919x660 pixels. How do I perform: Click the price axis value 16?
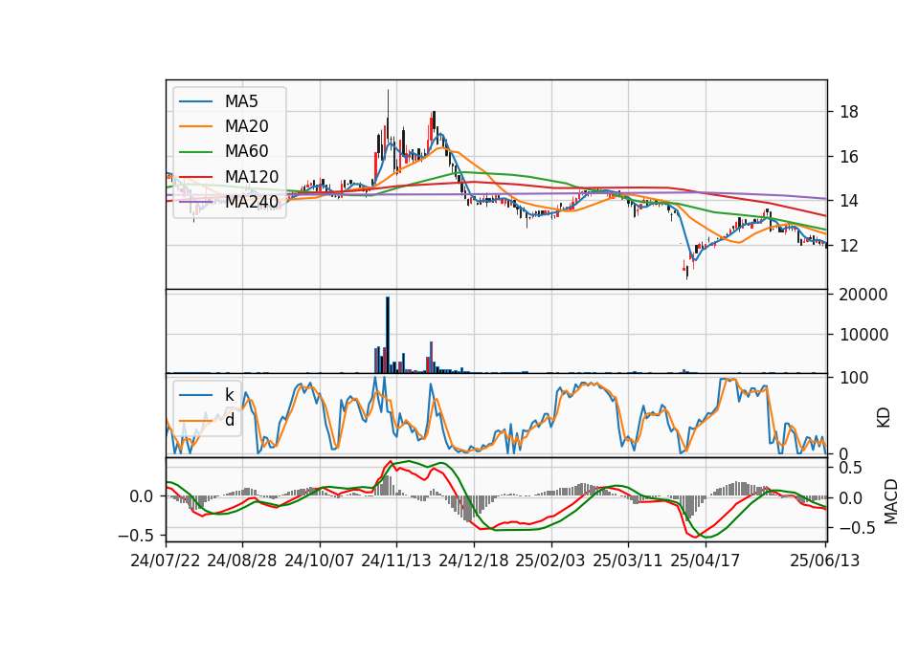(x=849, y=156)
